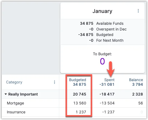
Task: Open Insurrance spent transactions -1 237
Action: [x=108, y=112]
